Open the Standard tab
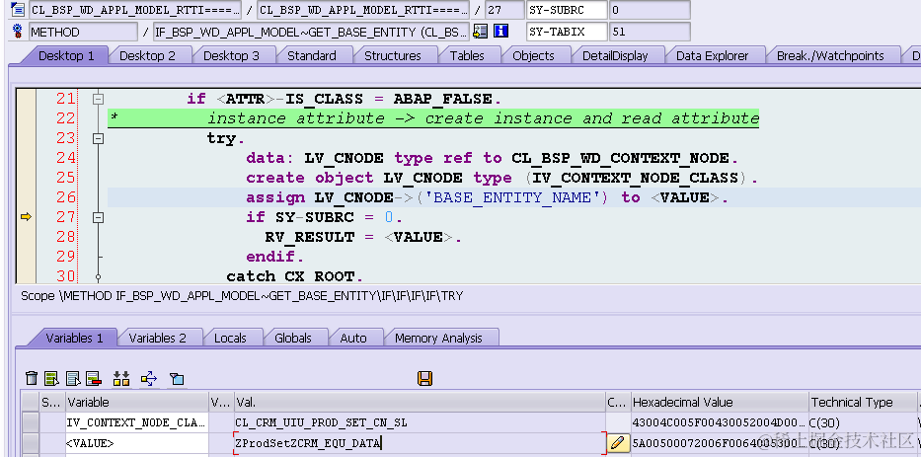This screenshot has width=921, height=457. click(311, 56)
